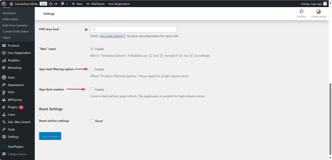332x160 pixels.
Task: Open Extensions submenu item
Action: 9,13
